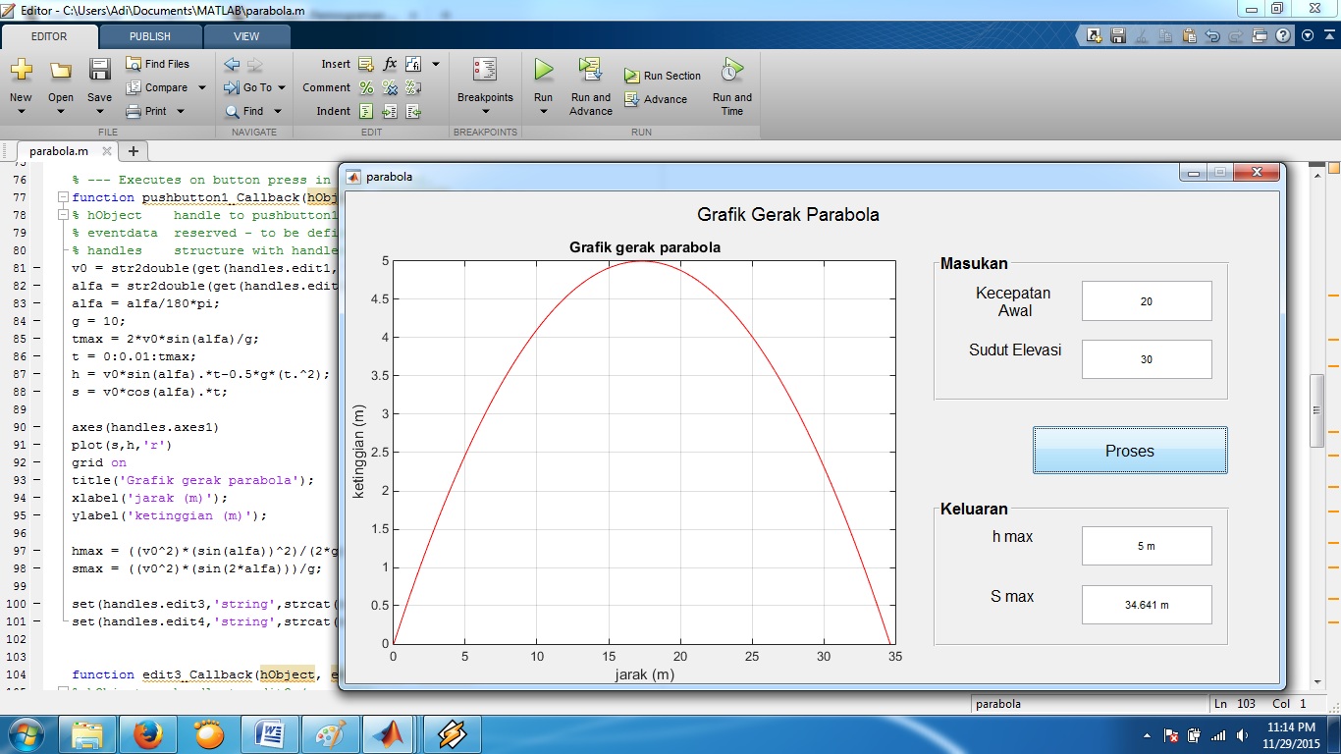
Task: Switch to the PUBLISH tab
Action: point(149,36)
